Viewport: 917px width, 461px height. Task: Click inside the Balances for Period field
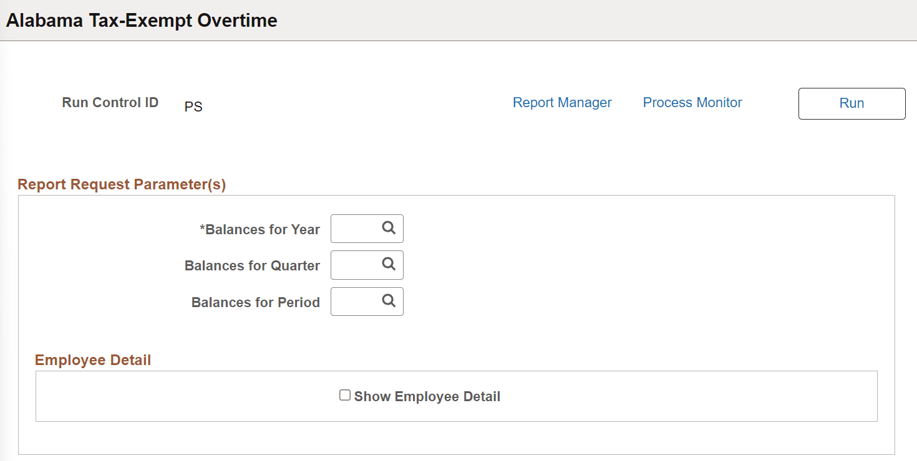click(x=356, y=302)
